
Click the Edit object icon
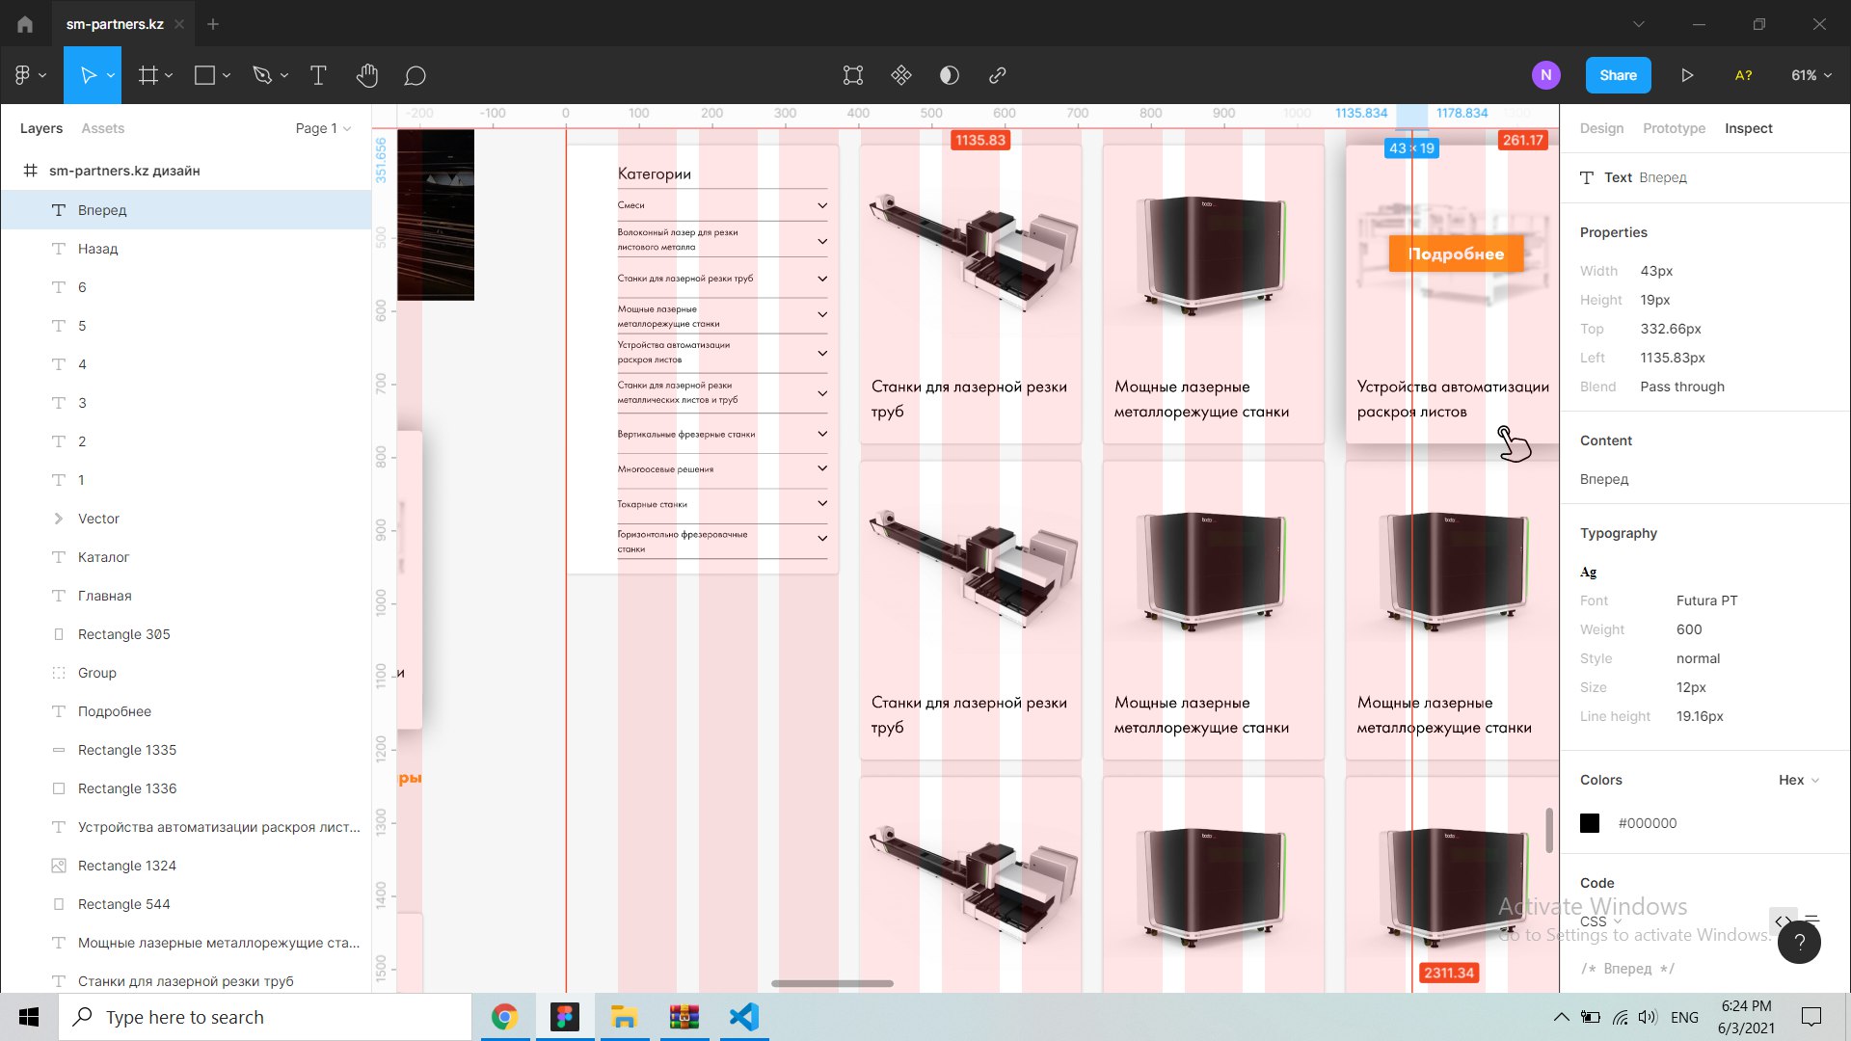[853, 75]
